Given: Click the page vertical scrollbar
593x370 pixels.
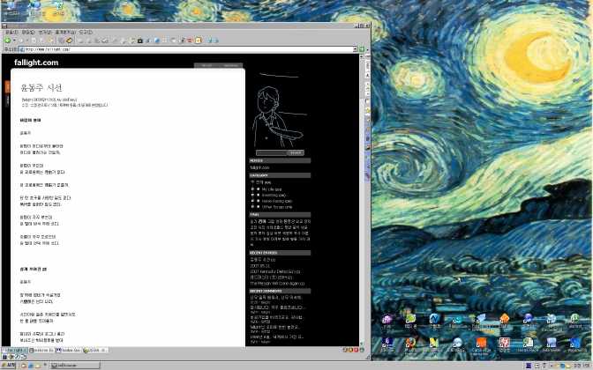Looking at the screenshot, I should [x=362, y=200].
